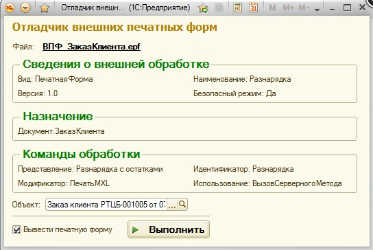Select text Модификатор: ПечатьMXL
Viewport: 373px width, 250px height.
64,183
